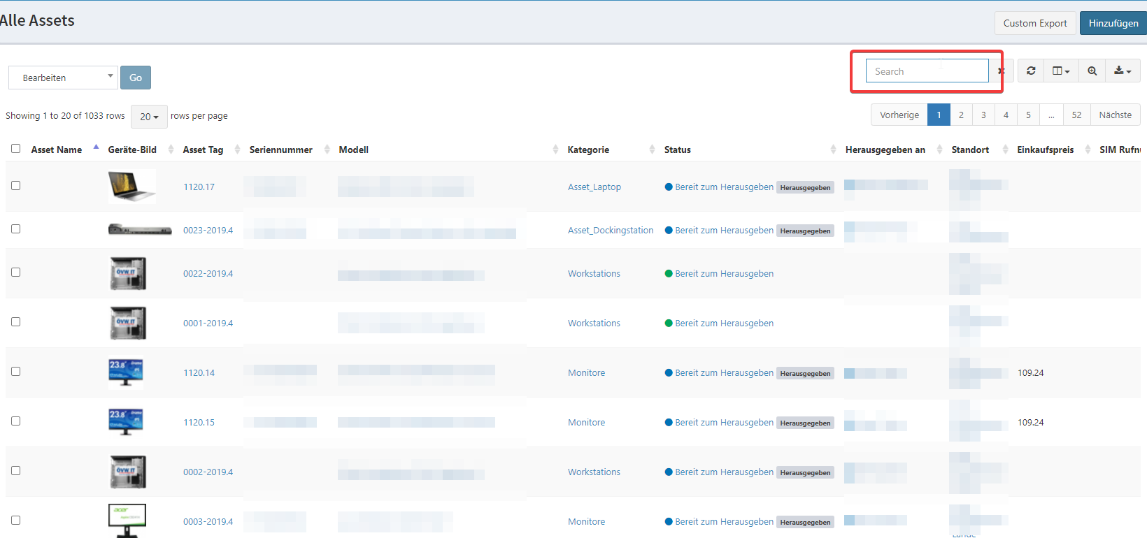1147x538 pixels.
Task: Tick the checkbox for asset 1120.14
Action: tap(15, 372)
